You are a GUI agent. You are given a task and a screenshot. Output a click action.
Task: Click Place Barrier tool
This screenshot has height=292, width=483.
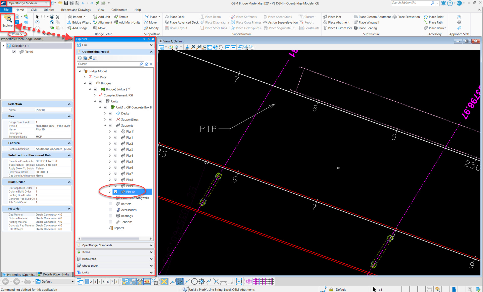coord(435,28)
